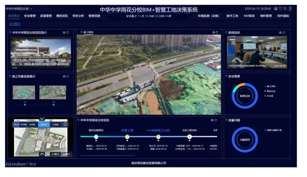The height and width of the screenshot is (177, 307).
Task: Refresh the 中华中学雨花分校项目简介 panel
Action: click(67, 33)
